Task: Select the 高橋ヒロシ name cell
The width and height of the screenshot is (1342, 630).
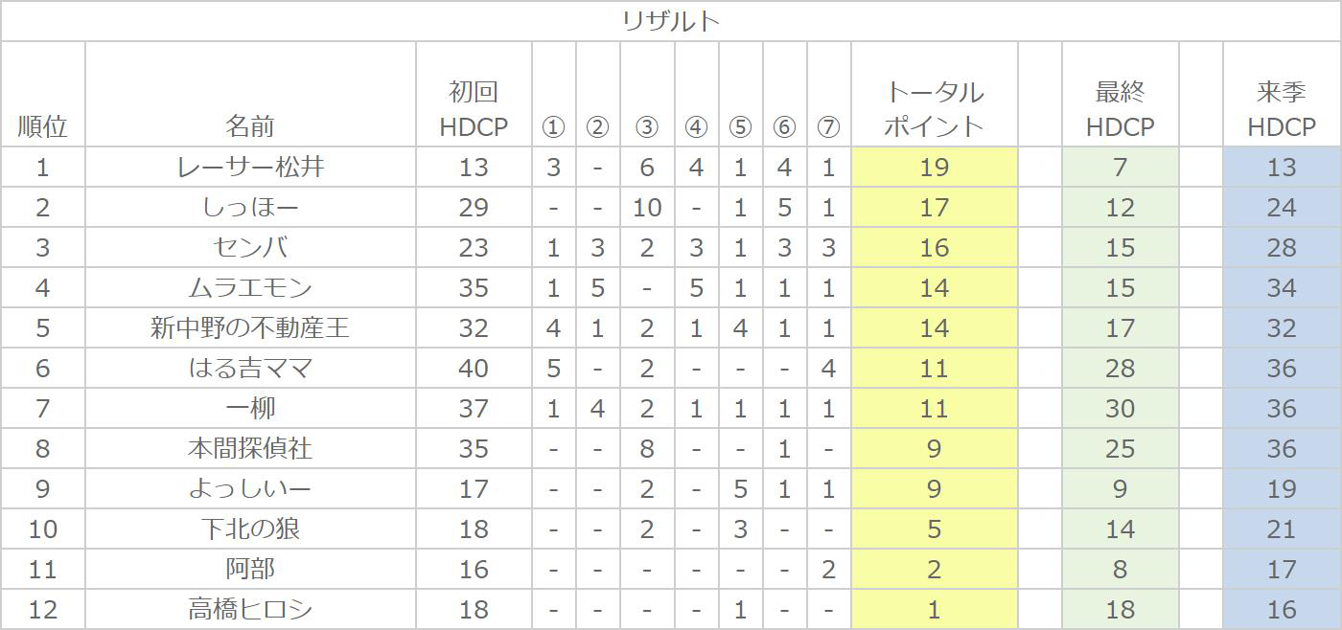Action: [250, 609]
